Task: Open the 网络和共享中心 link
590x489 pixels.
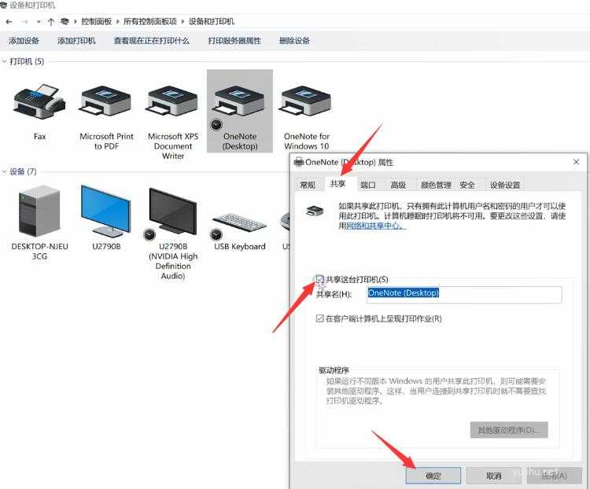Action: 376,226
